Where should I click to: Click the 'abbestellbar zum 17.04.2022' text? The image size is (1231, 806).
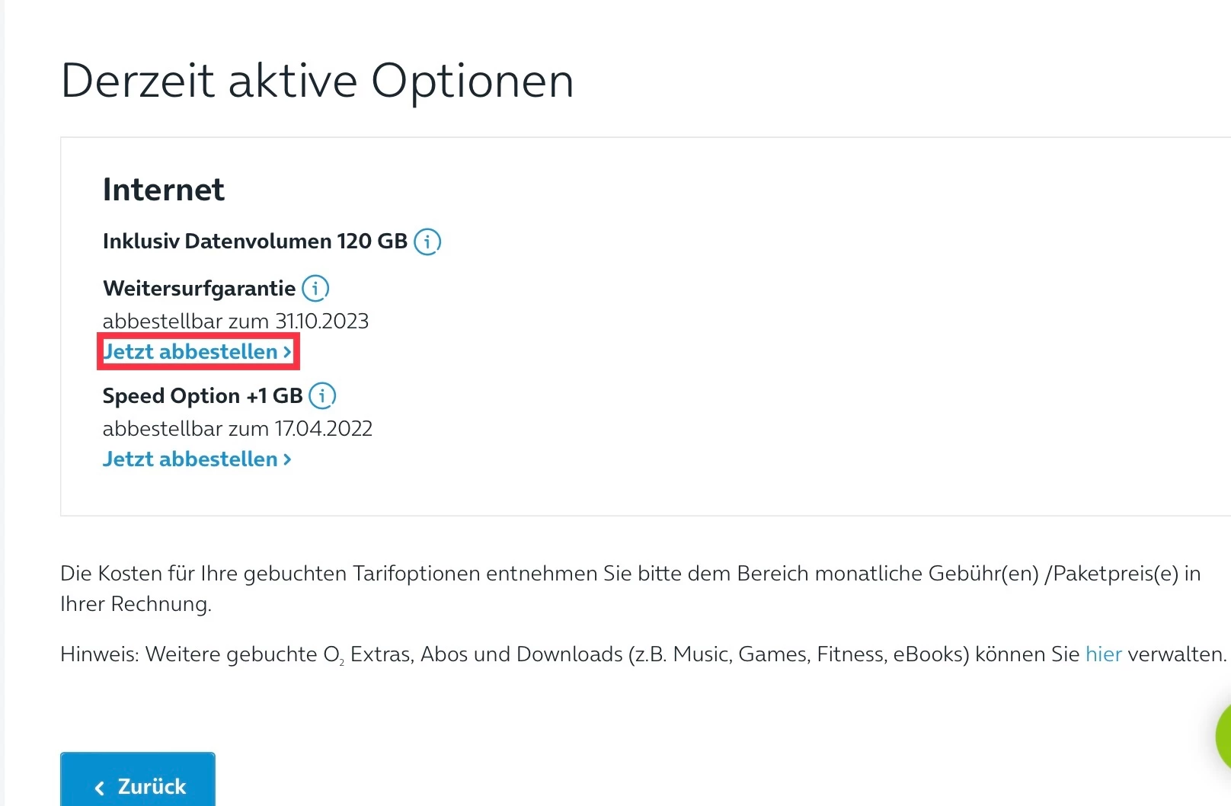point(238,429)
